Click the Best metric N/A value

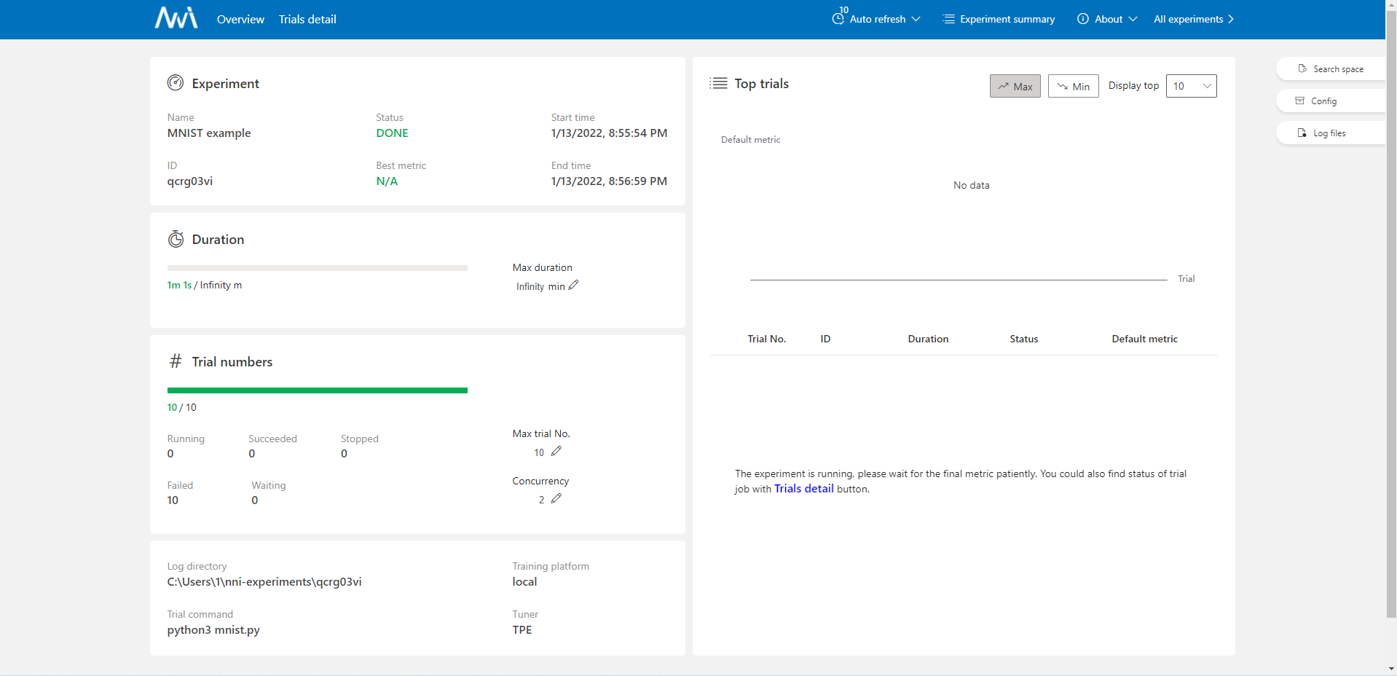coord(387,181)
